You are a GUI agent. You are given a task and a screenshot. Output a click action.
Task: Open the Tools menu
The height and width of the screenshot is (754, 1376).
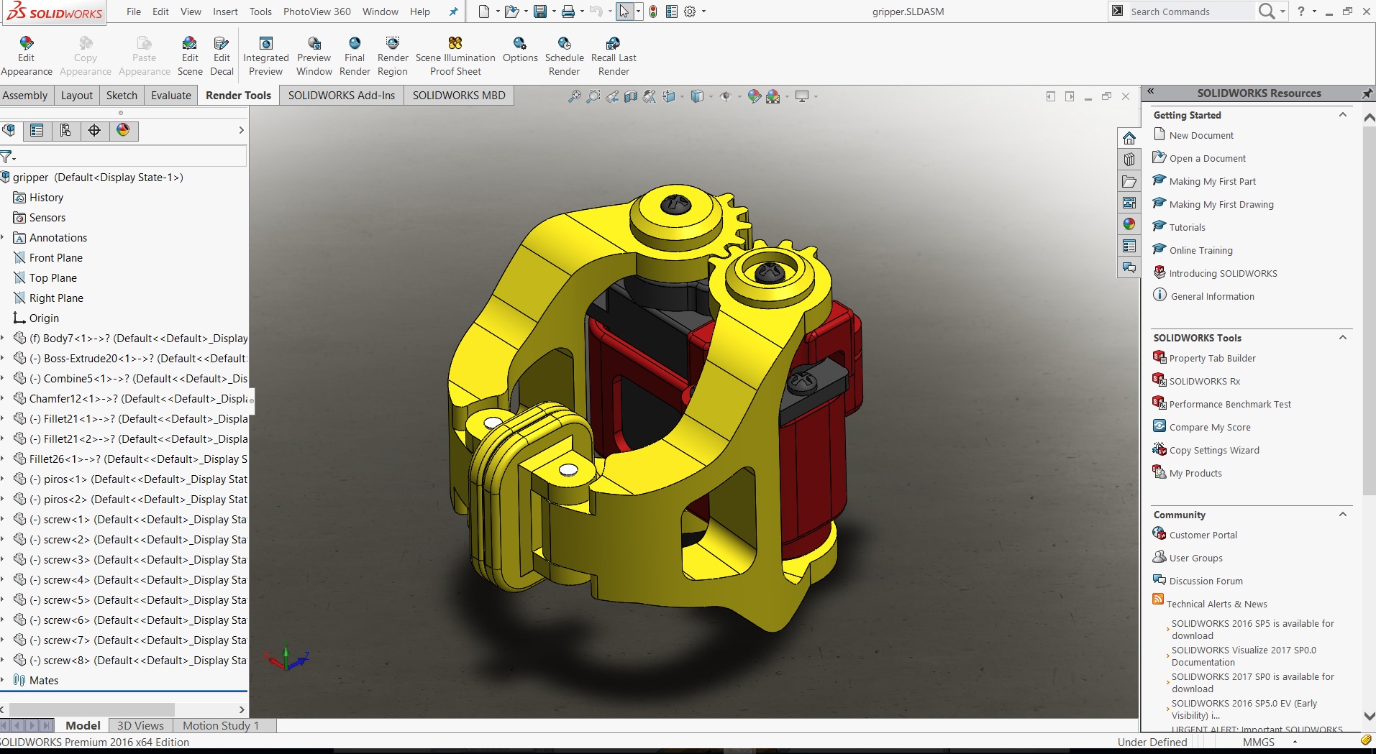coord(260,12)
